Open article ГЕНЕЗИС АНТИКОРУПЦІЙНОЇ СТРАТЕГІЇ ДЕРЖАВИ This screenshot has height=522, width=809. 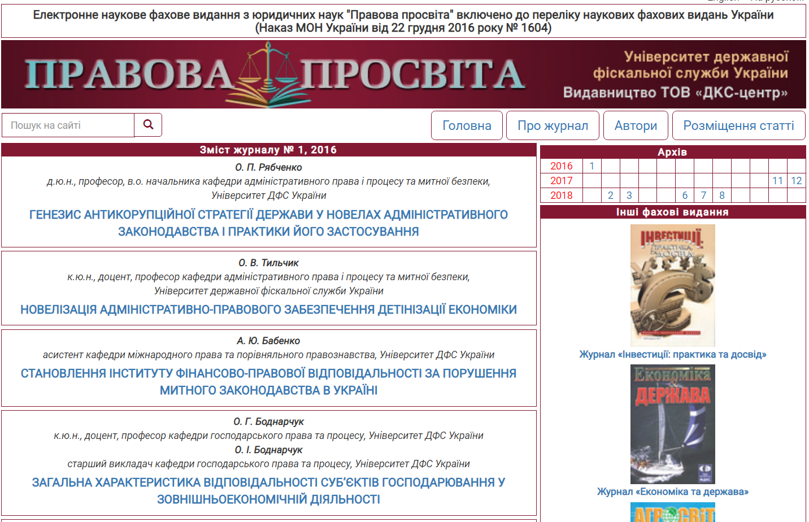pos(268,223)
